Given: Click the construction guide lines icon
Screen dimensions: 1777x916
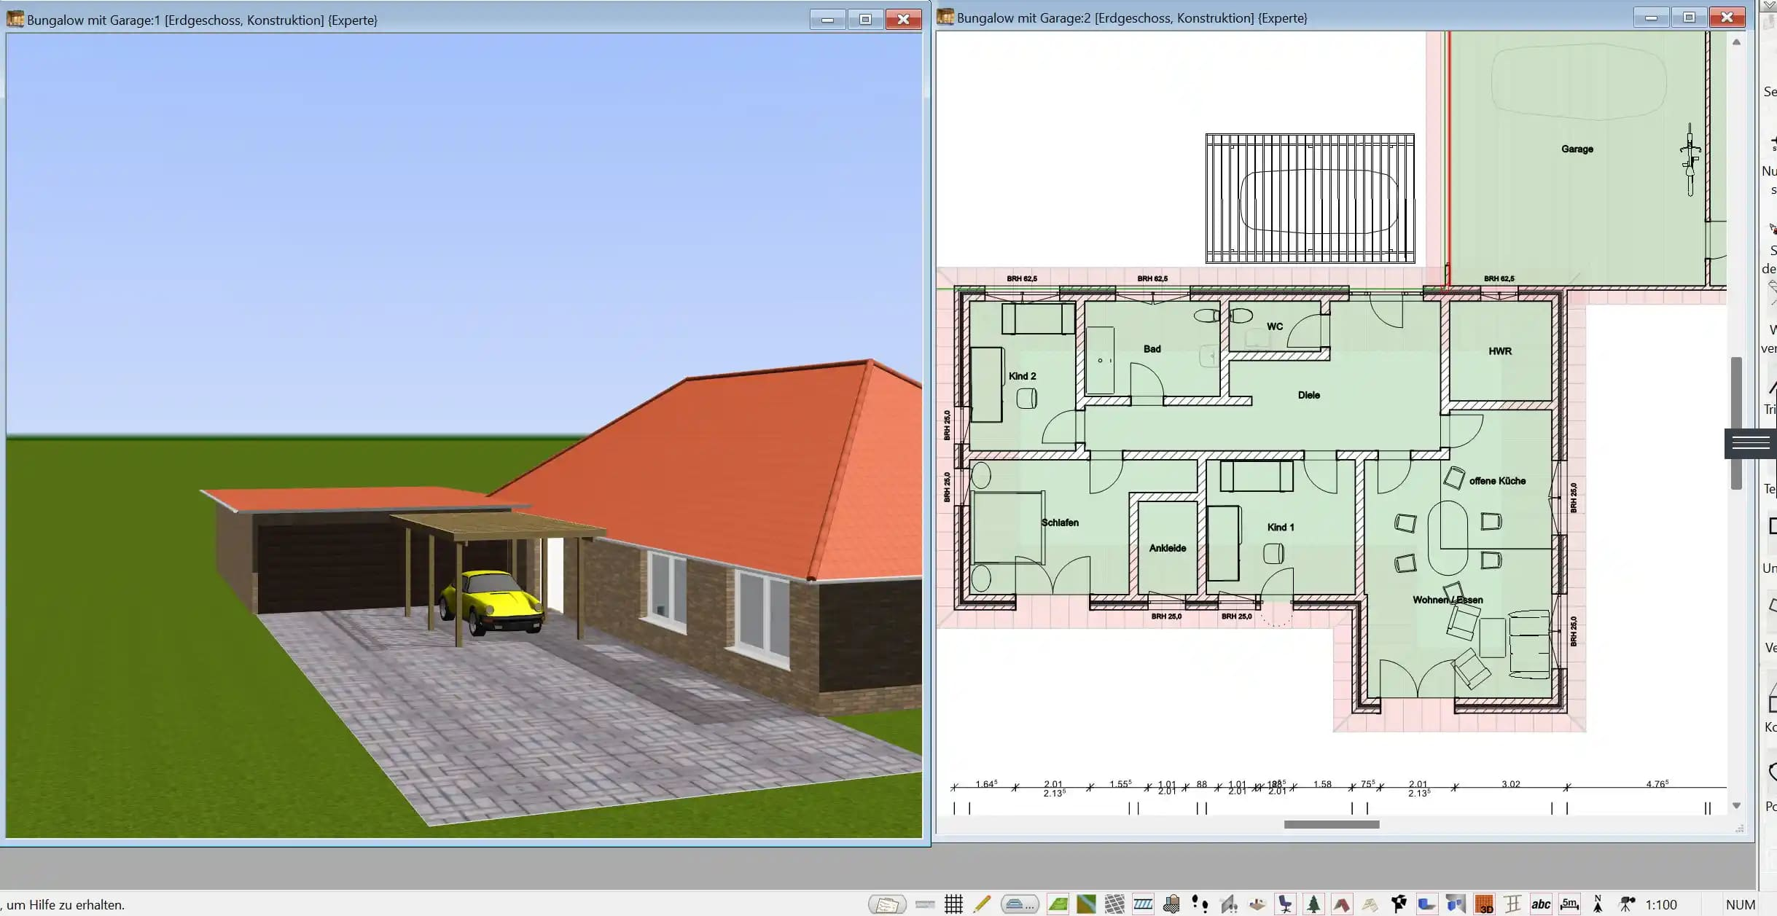Looking at the screenshot, I should (1512, 904).
